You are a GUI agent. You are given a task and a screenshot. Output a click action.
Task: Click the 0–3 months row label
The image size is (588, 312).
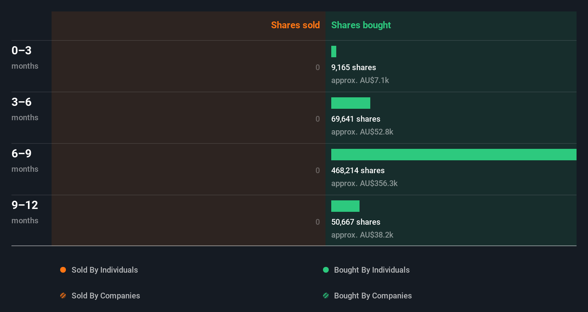[x=25, y=58]
